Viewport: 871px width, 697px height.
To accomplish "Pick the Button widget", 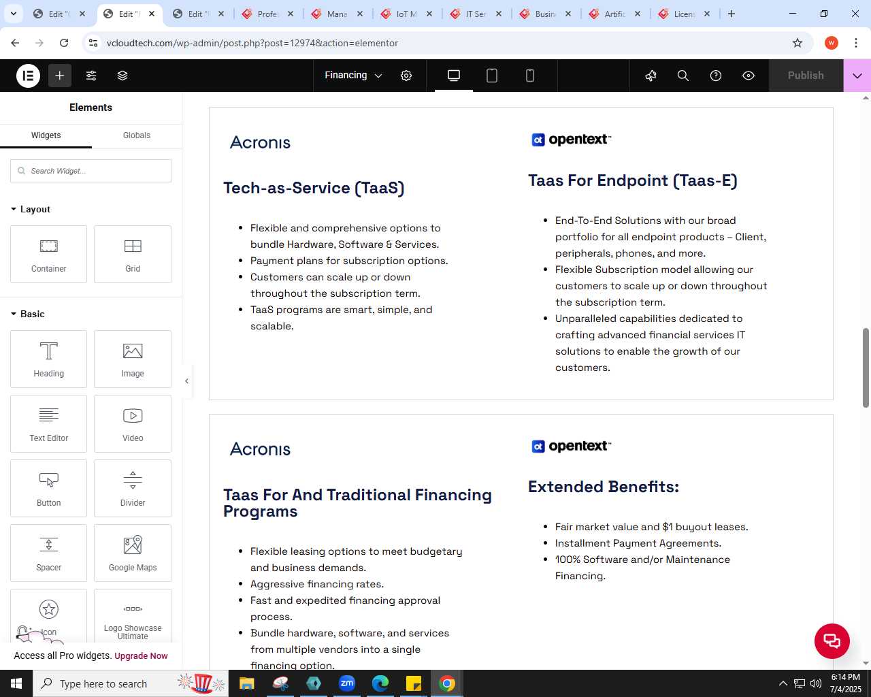I will point(48,488).
